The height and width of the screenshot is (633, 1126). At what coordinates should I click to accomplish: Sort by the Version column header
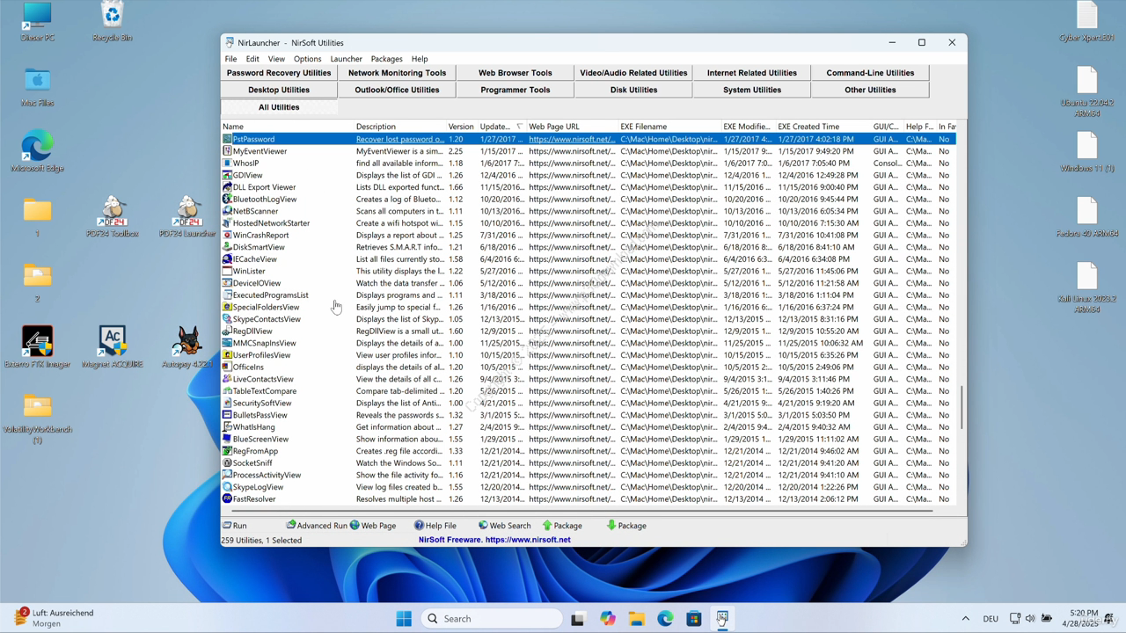point(461,127)
